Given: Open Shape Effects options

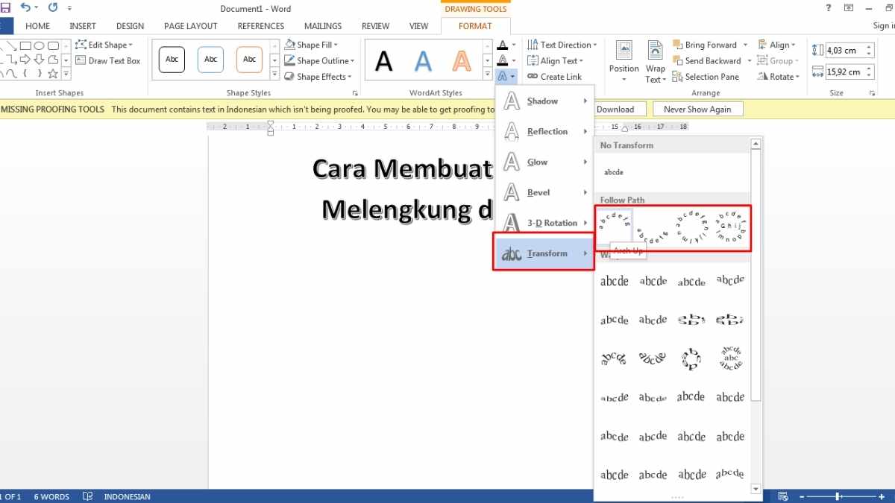Looking at the screenshot, I should tap(318, 76).
